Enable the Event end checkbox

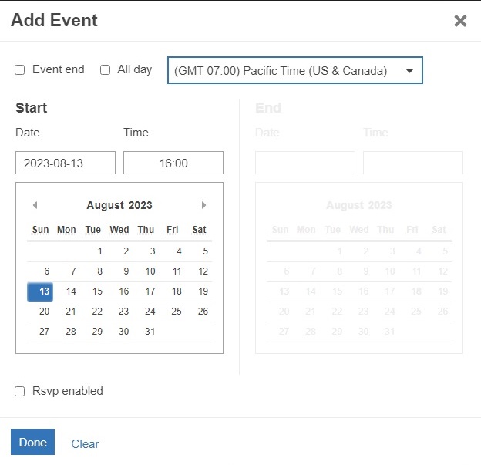click(20, 70)
